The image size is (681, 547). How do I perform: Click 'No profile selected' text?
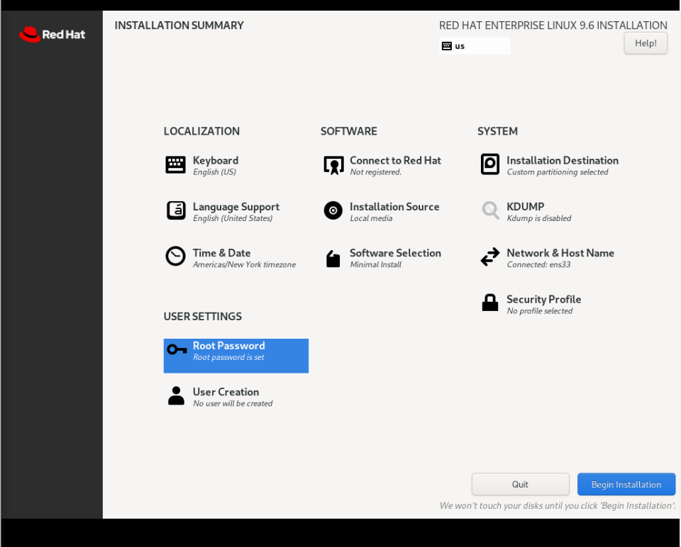540,311
